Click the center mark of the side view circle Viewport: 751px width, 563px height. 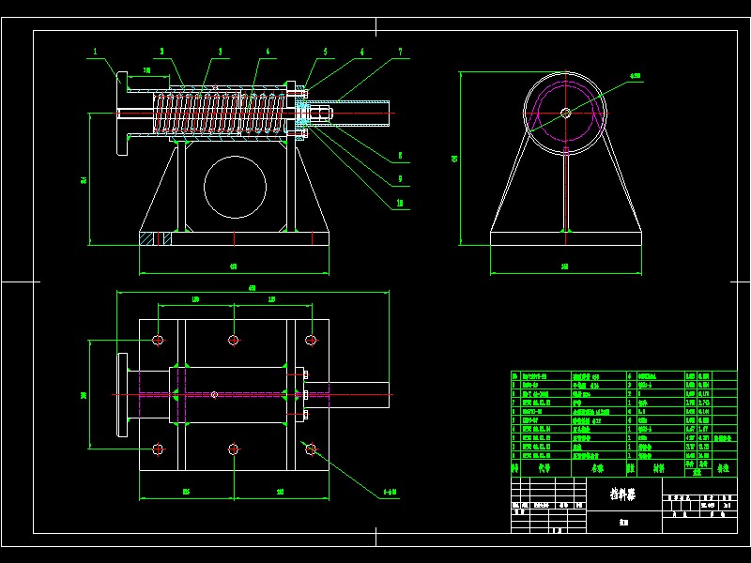565,113
